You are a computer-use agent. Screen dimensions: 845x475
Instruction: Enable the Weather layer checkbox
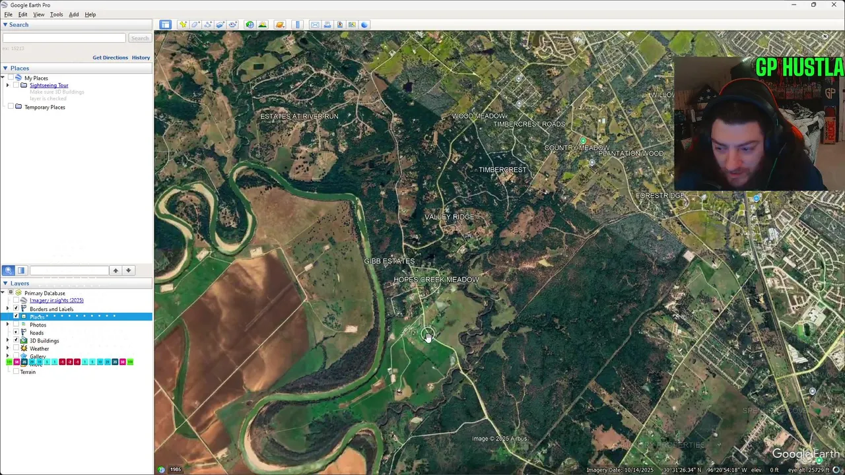click(x=16, y=348)
